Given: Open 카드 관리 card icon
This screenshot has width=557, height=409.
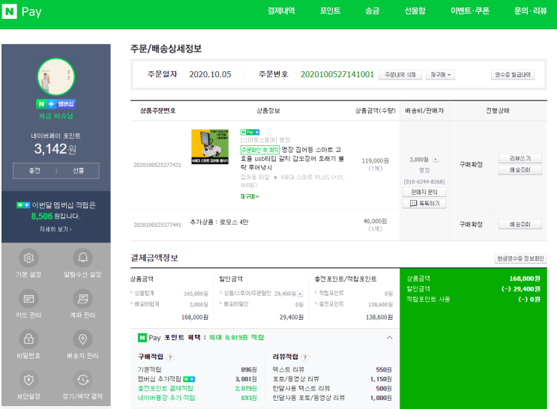Looking at the screenshot, I should coord(28,299).
